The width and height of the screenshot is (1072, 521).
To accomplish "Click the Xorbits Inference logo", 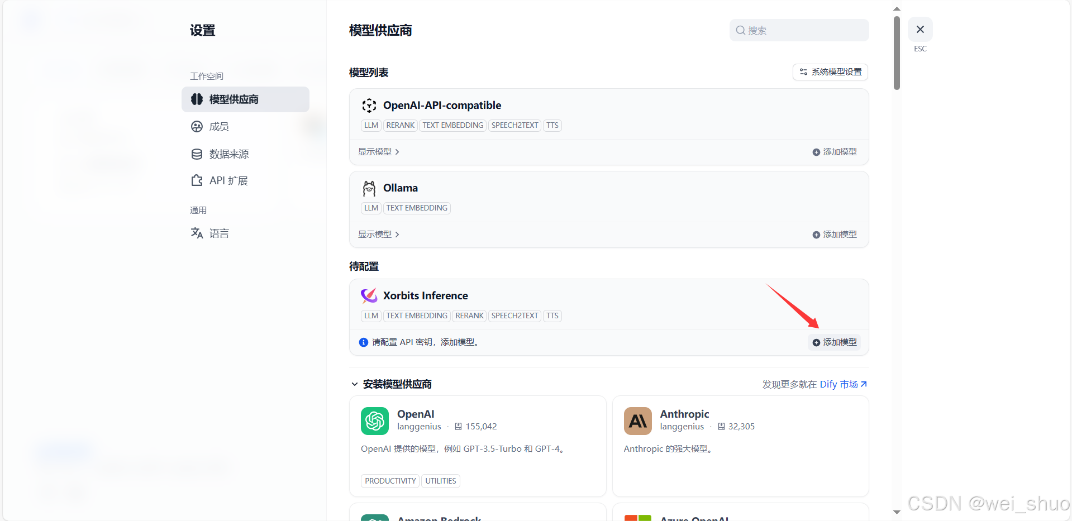I will tap(369, 295).
